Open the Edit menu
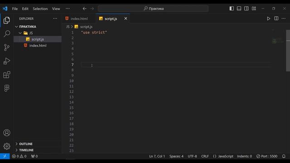This screenshot has width=290, height=163. (25, 9)
